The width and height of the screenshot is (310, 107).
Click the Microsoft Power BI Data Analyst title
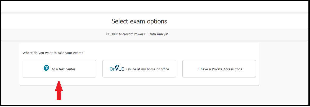(143, 34)
